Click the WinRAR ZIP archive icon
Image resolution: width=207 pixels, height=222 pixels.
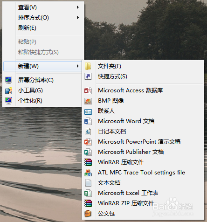[x=88, y=203]
